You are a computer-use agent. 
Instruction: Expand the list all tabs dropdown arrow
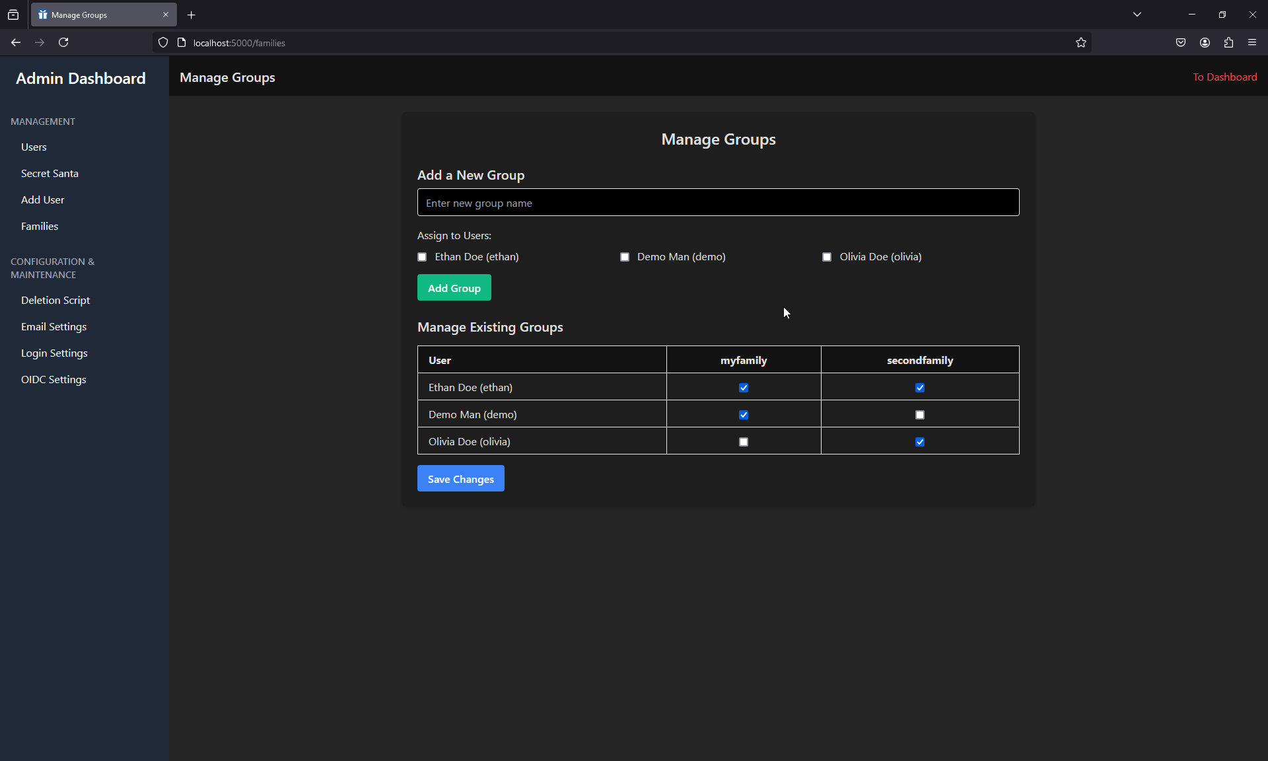point(1137,15)
